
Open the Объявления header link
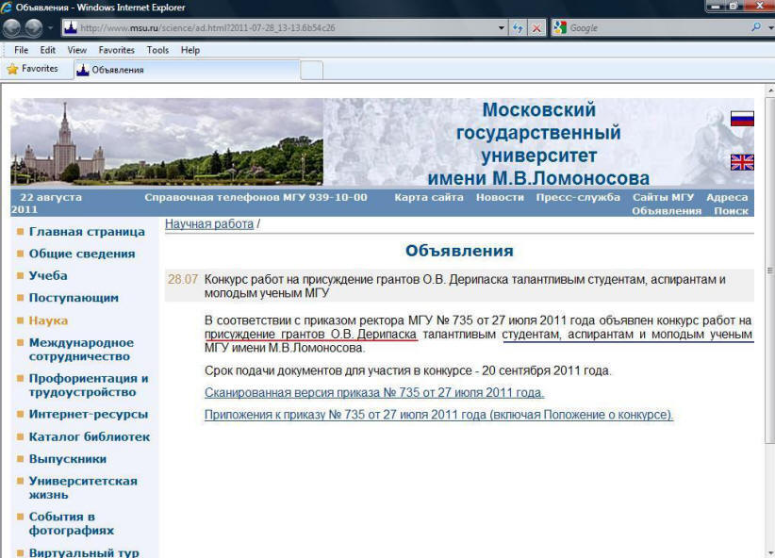pos(667,211)
